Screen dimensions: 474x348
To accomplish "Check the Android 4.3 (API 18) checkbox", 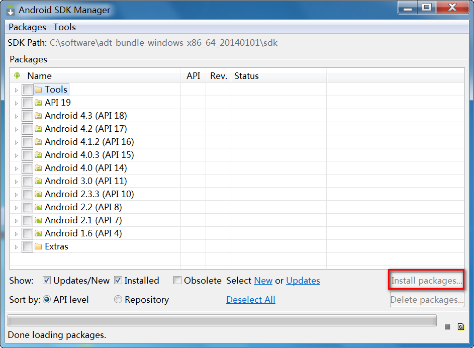I will click(27, 116).
